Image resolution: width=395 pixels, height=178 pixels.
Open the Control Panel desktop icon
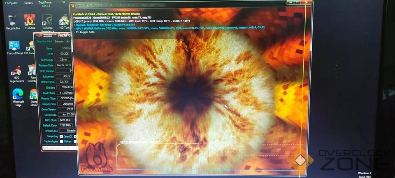point(14,48)
